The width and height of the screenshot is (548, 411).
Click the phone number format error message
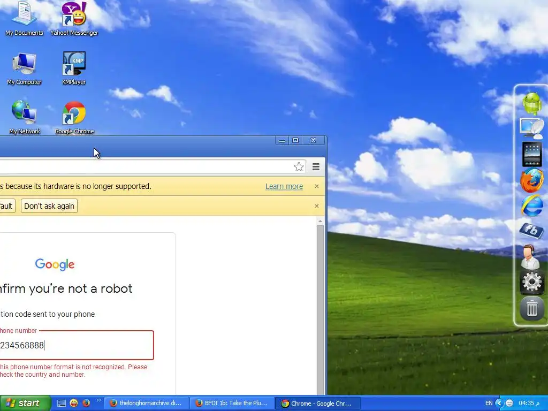pos(73,371)
